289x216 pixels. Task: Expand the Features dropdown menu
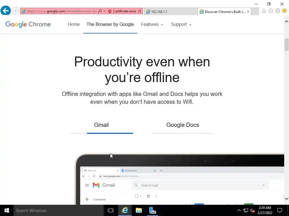point(152,24)
